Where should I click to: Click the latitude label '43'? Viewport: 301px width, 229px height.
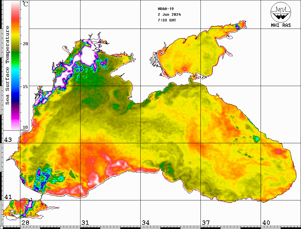point(8,140)
